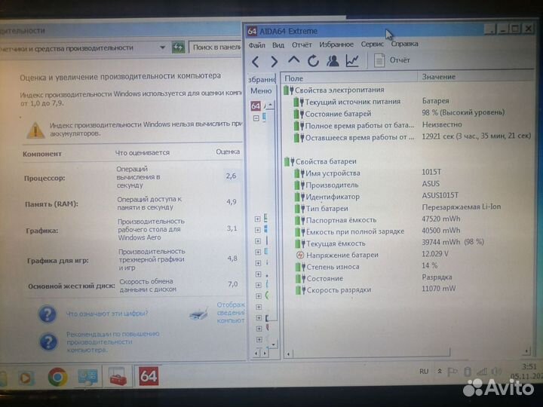Open the Файл menu
543x407 pixels.
click(x=256, y=45)
